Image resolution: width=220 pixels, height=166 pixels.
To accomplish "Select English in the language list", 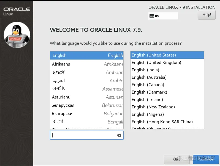I will click(x=87, y=55).
